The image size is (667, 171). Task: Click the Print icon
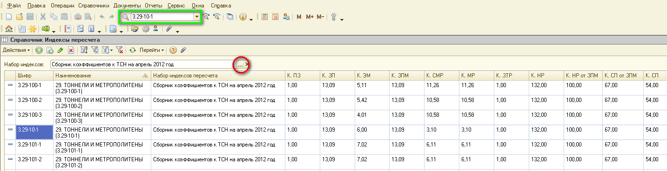[78, 17]
